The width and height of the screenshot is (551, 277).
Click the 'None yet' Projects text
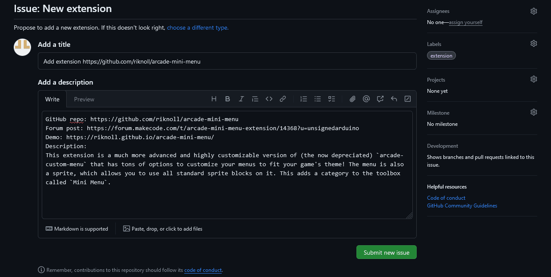click(437, 91)
